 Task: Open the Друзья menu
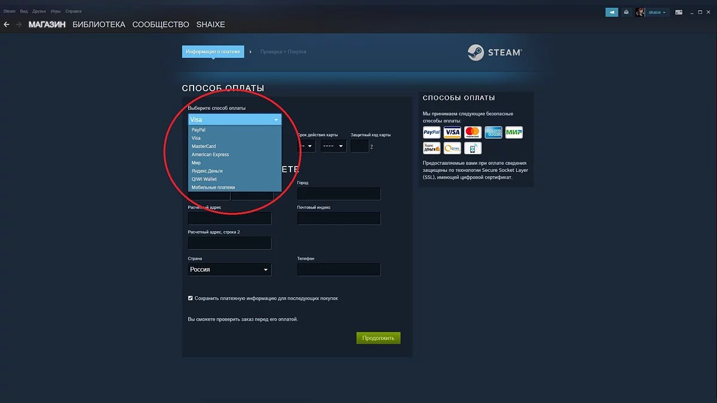tap(39, 11)
